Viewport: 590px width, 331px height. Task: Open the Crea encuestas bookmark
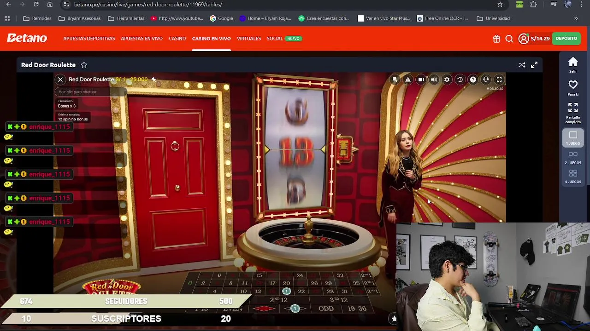[x=324, y=18]
